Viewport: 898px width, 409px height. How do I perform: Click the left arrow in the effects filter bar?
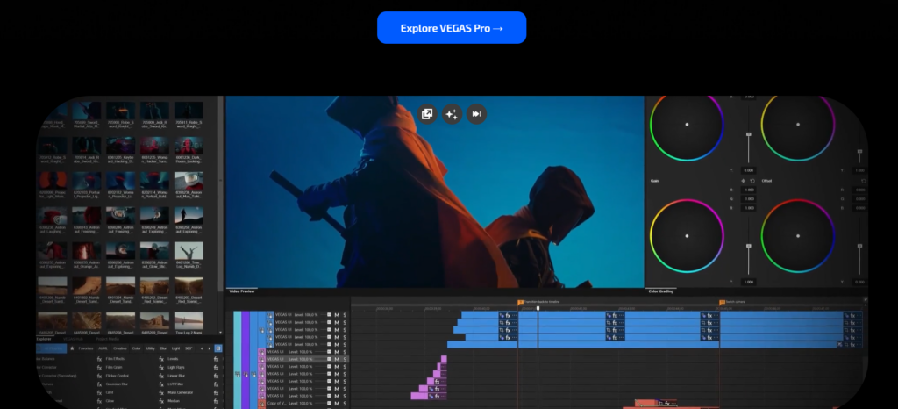tap(201, 348)
